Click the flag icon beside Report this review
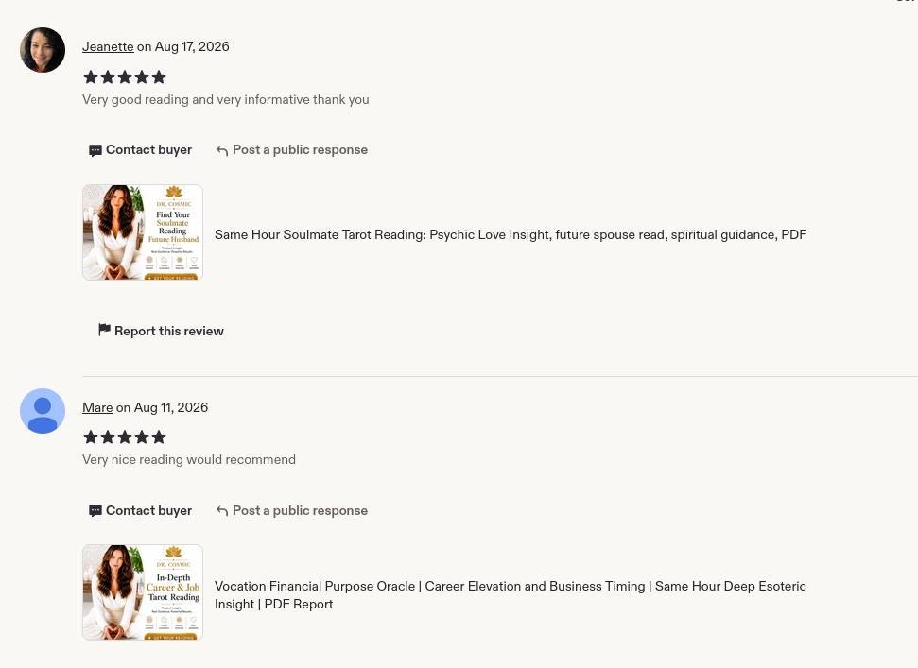Viewport: 918px width, 668px height. click(x=104, y=330)
